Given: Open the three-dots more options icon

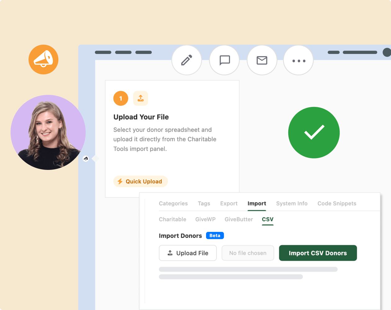Looking at the screenshot, I should pos(299,61).
